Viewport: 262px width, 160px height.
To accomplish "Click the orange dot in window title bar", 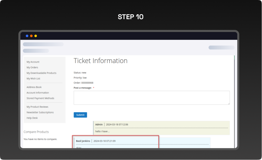I will (31, 36).
